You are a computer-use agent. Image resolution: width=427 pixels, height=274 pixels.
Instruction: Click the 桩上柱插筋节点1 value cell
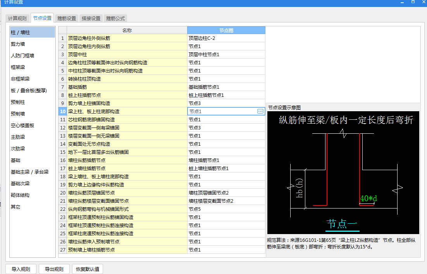226,95
